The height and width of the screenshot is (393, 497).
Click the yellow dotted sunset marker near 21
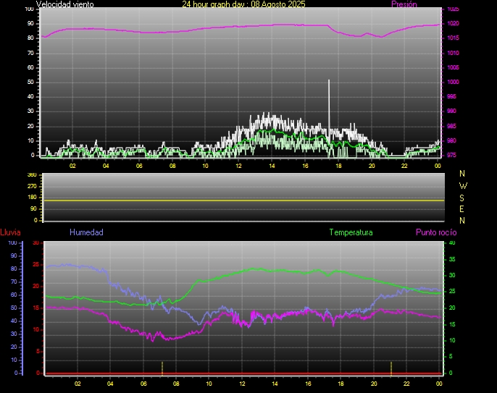[x=391, y=368]
